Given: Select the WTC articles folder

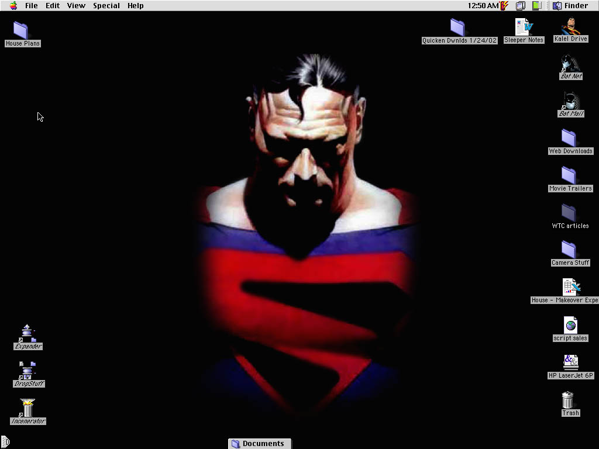Looking at the screenshot, I should (569, 213).
